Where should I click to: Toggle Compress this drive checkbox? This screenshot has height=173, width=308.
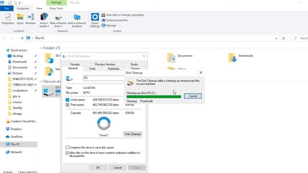coord(67,148)
